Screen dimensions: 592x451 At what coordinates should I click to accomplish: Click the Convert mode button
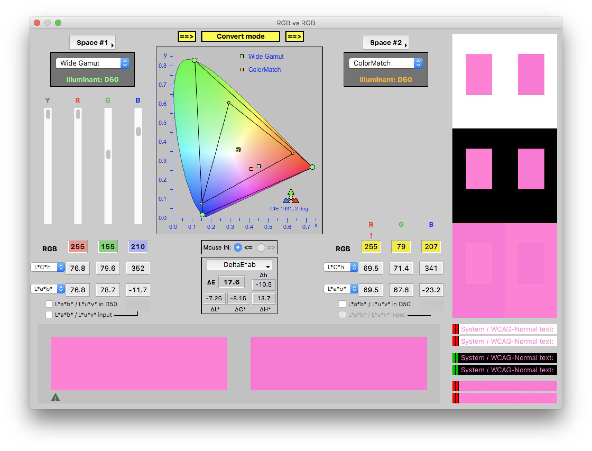tap(240, 36)
